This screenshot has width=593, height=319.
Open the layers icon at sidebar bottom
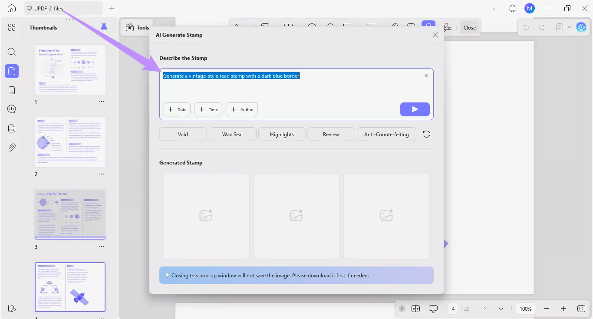pos(12,308)
